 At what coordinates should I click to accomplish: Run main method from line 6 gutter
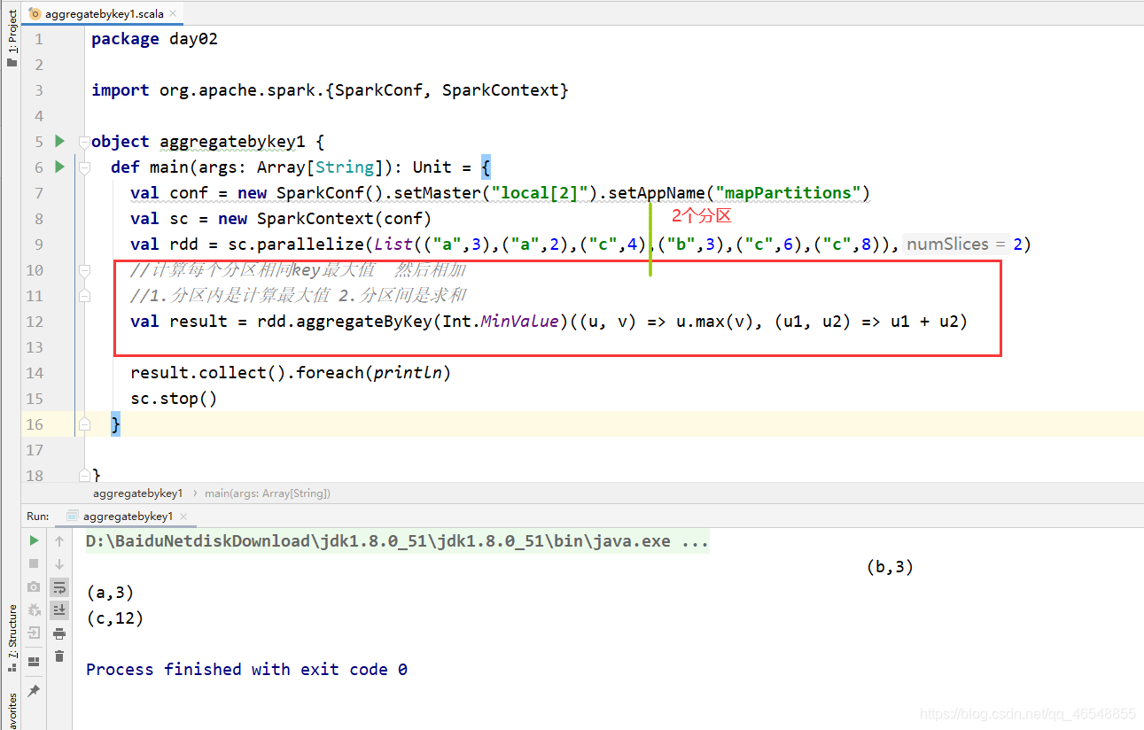pos(59,167)
